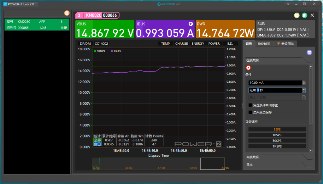Click the VBUS voltage readout panel

105,29
